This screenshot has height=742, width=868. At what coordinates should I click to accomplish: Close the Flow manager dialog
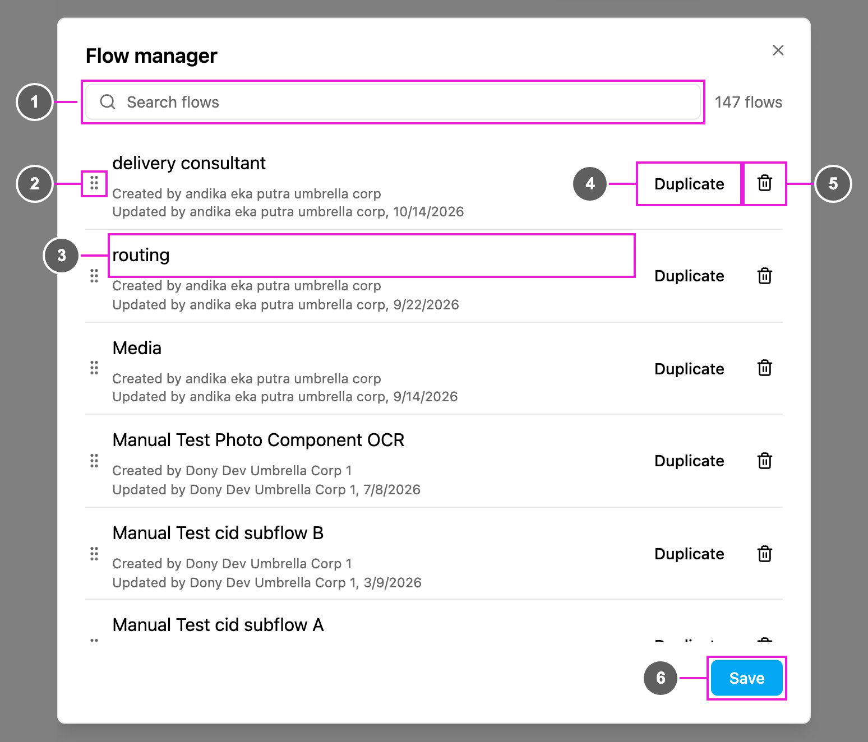(x=778, y=50)
